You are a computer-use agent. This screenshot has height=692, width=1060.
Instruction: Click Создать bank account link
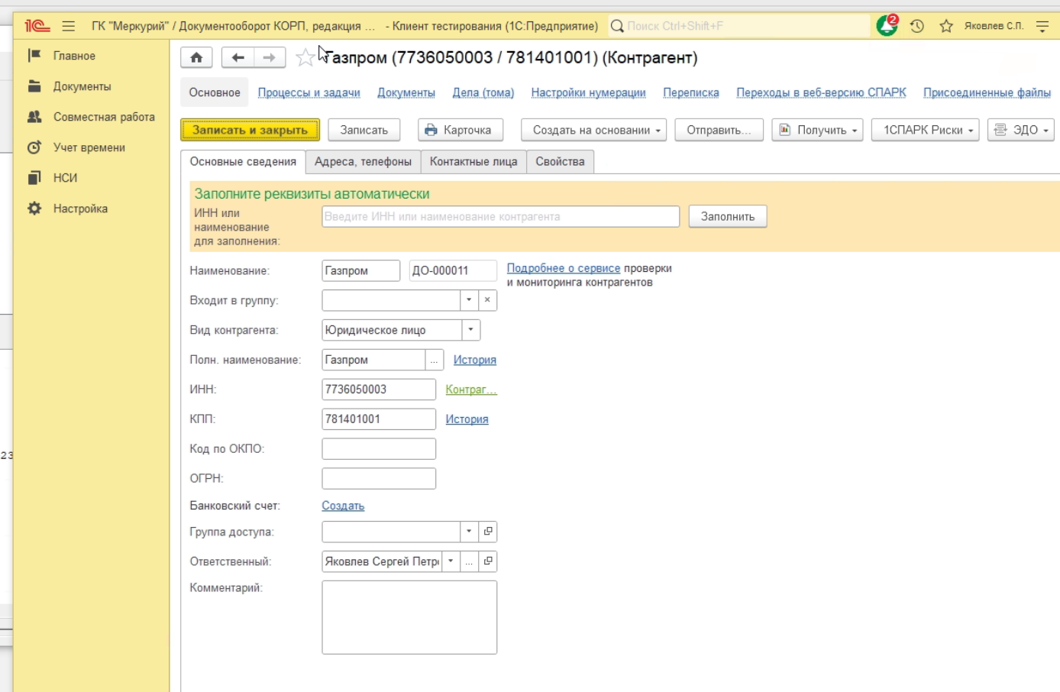pyautogui.click(x=343, y=506)
